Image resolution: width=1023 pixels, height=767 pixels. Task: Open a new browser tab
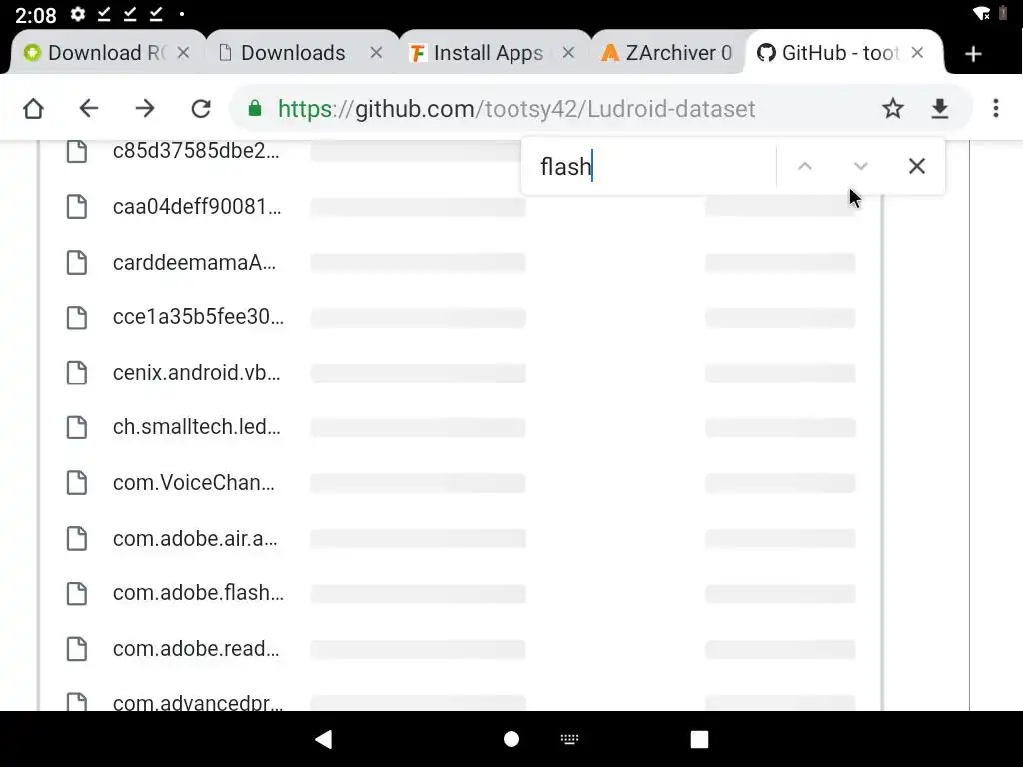pos(973,54)
